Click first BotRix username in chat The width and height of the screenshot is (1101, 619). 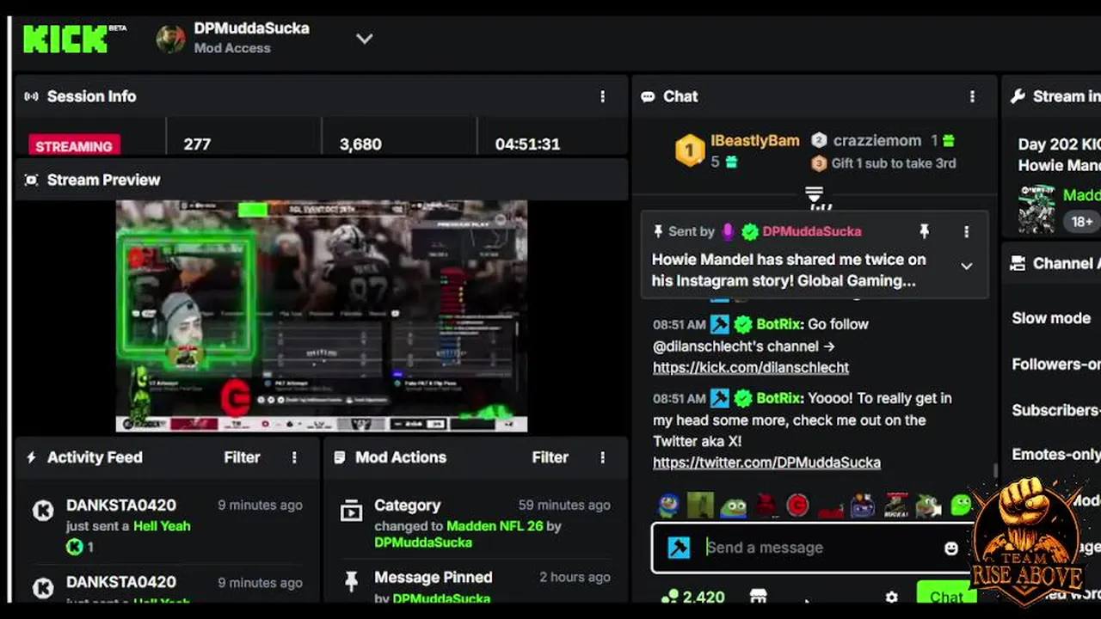pos(778,324)
